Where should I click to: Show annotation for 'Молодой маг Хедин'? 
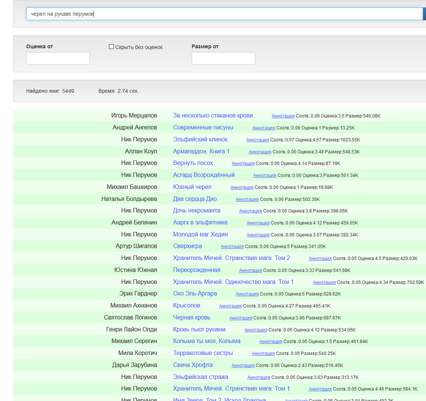point(258,235)
